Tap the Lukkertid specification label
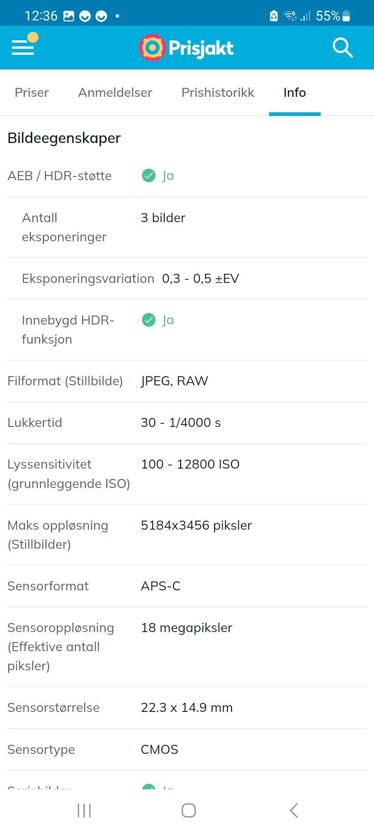 [x=35, y=423]
